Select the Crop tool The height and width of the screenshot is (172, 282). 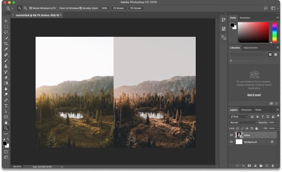(x=6, y=43)
